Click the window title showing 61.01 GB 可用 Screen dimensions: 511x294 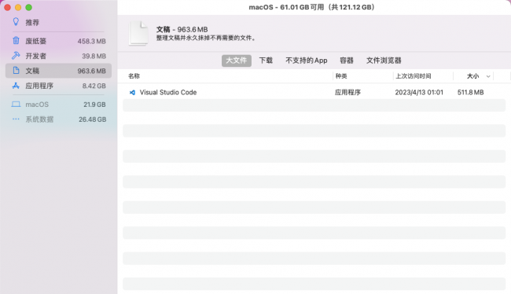[312, 7]
